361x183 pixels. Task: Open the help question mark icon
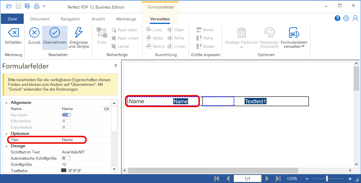pyautogui.click(x=337, y=18)
